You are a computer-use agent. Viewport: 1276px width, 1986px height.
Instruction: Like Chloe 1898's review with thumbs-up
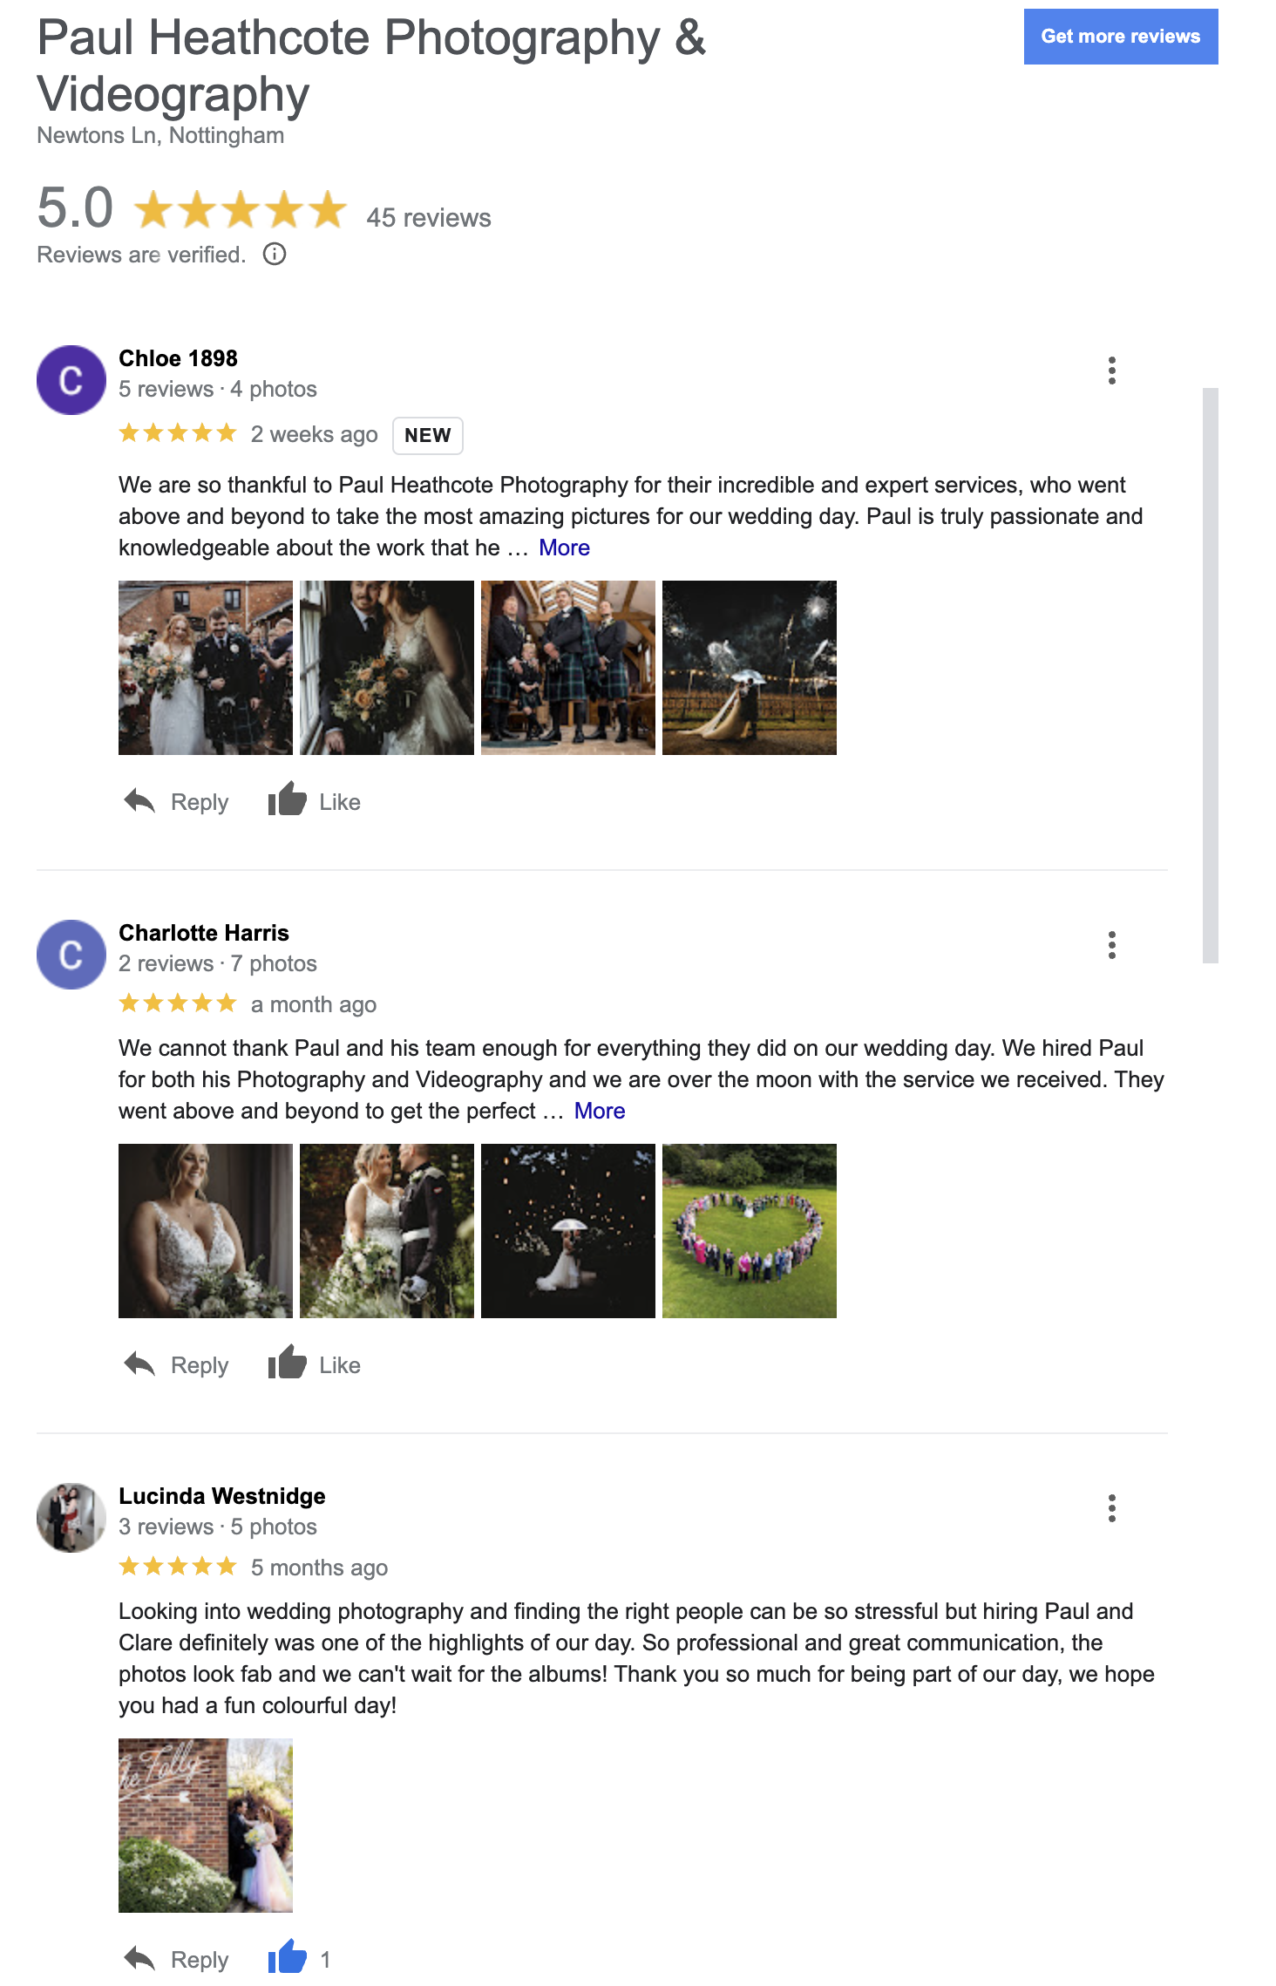click(287, 799)
